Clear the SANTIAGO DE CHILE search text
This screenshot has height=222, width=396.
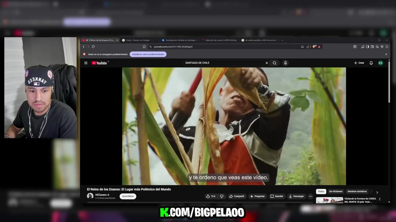267,63
